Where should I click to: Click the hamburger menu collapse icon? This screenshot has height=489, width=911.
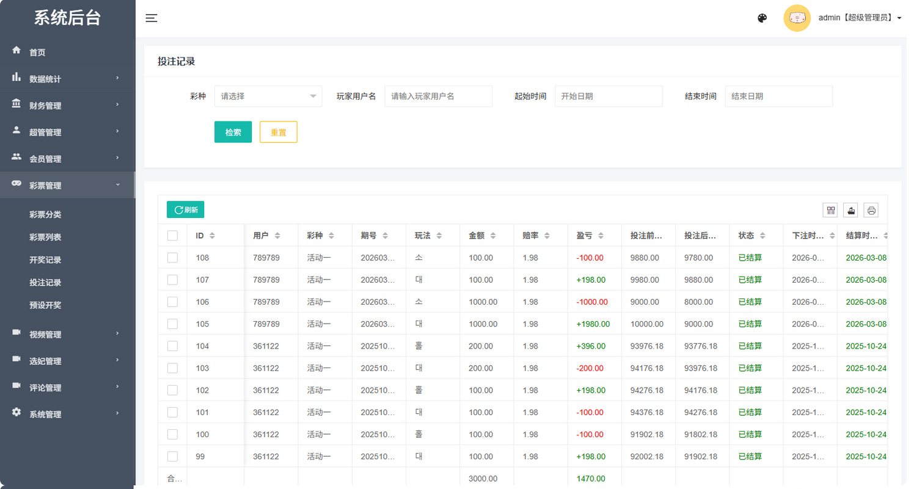[152, 18]
